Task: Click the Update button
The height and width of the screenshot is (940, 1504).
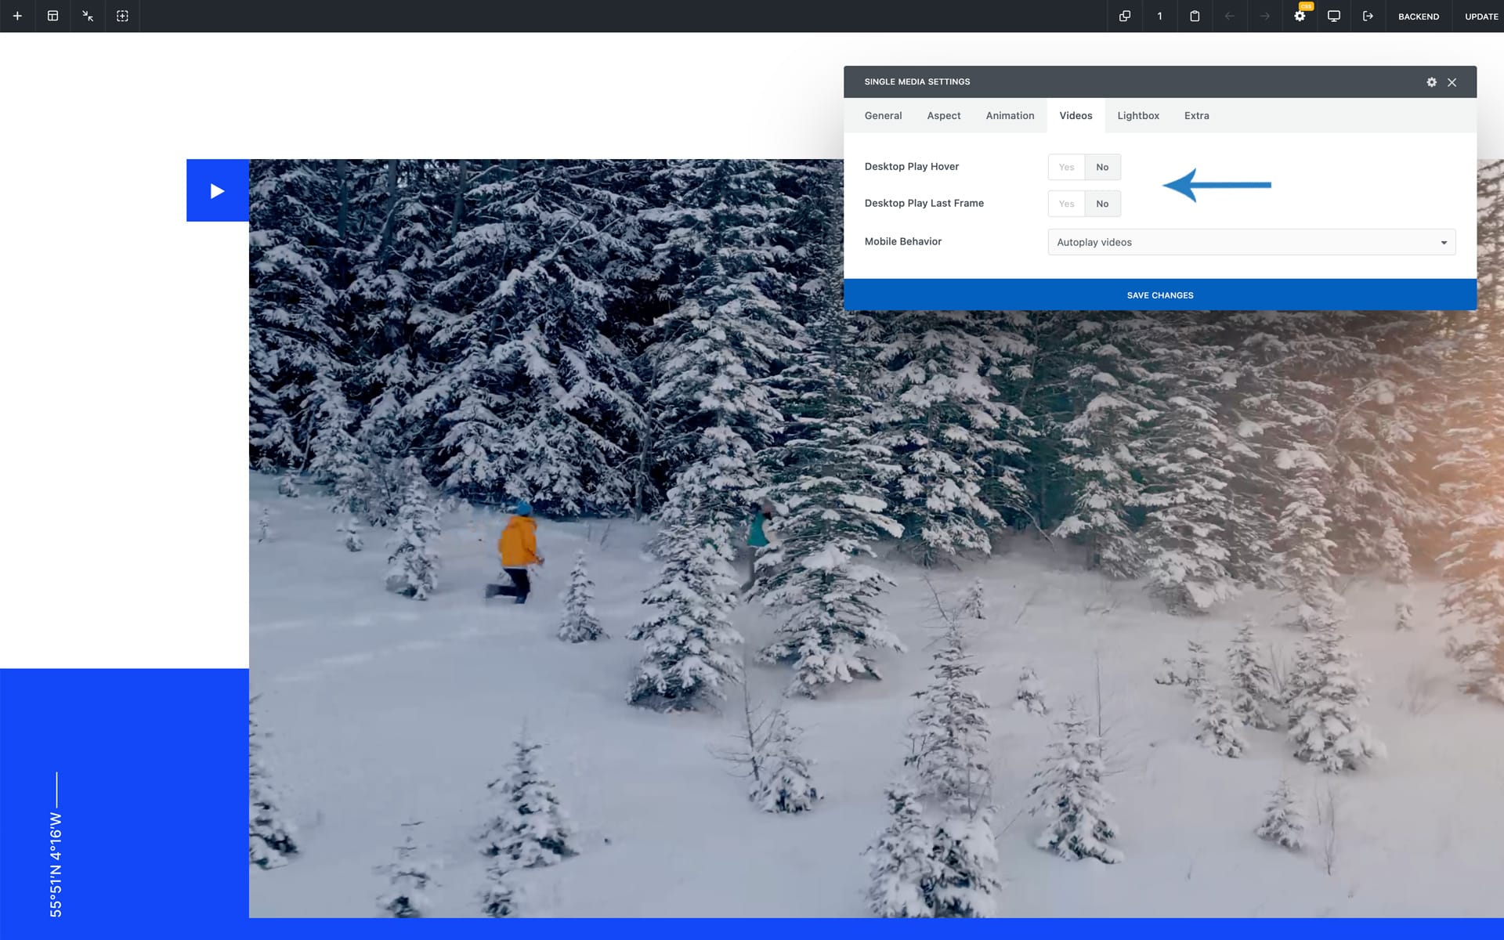Action: pos(1480,16)
